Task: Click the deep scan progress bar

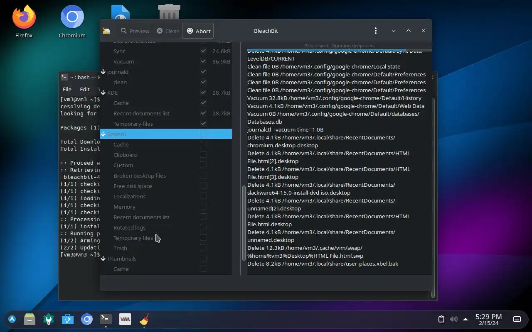Action: click(x=340, y=50)
